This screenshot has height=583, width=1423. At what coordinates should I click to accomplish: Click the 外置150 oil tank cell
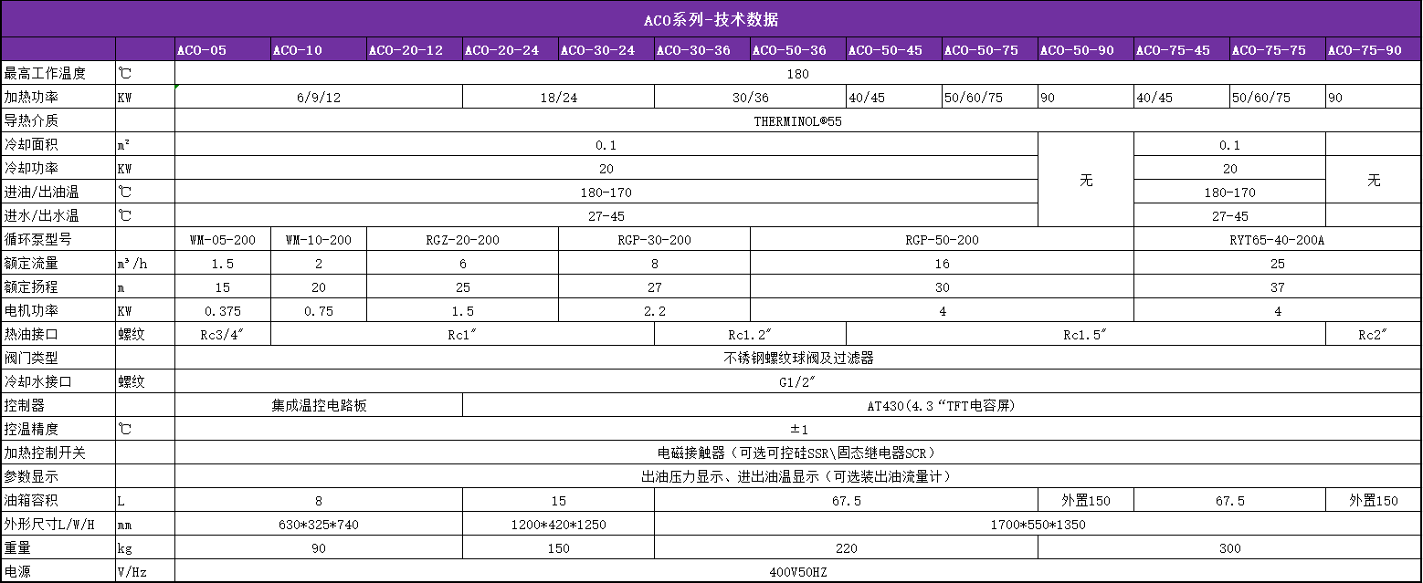[x=1087, y=500]
